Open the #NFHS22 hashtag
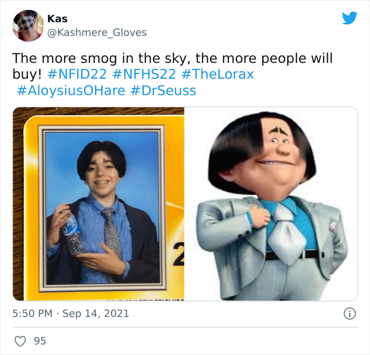Image resolution: width=370 pixels, height=355 pixels. click(144, 74)
